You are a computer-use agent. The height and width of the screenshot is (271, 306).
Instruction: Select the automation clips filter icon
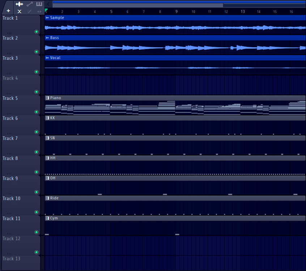[x=30, y=4]
